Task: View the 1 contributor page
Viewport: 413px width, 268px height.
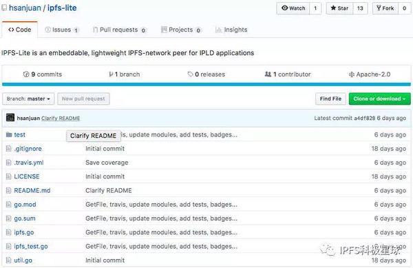Action: (288, 74)
